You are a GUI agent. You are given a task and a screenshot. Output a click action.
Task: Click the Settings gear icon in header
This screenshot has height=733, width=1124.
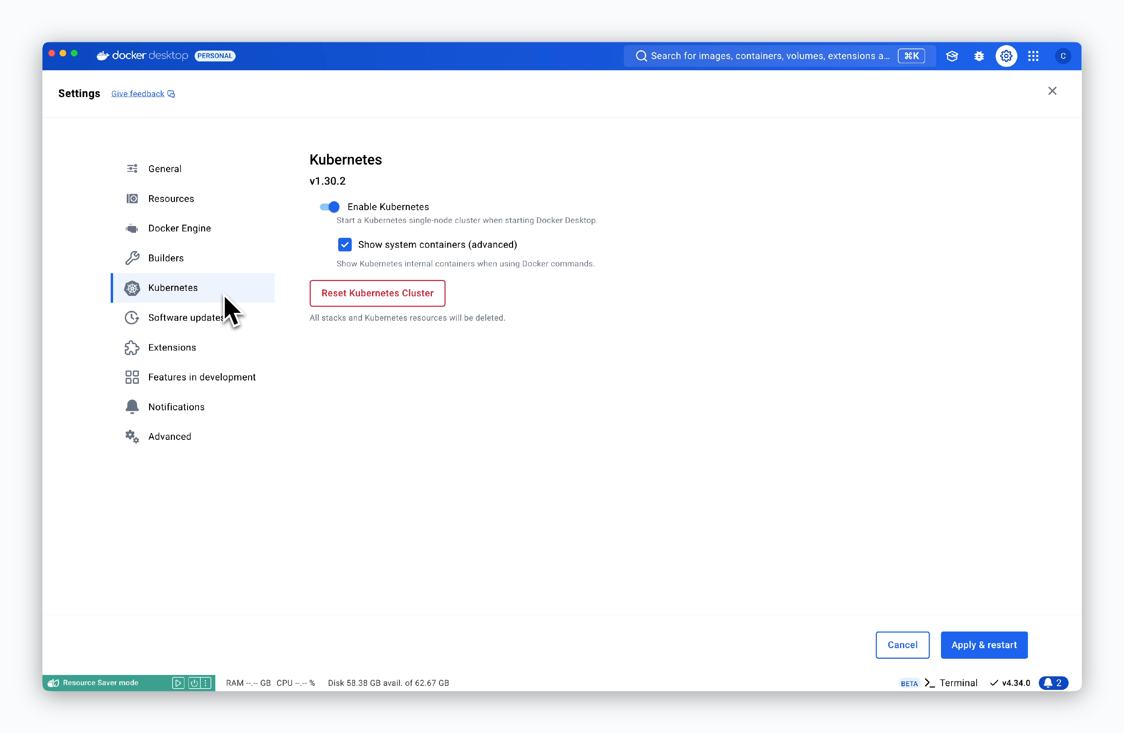pos(1007,56)
